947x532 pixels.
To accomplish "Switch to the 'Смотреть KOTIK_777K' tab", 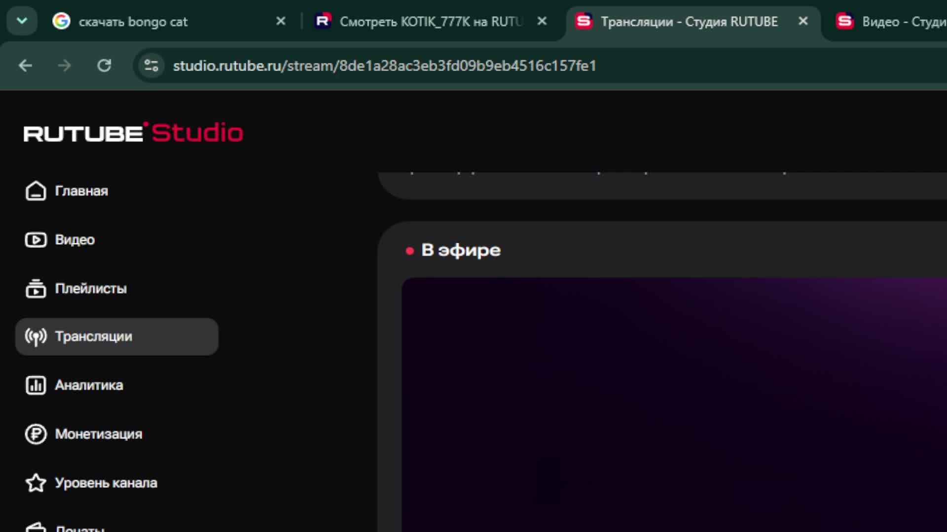I will click(431, 21).
